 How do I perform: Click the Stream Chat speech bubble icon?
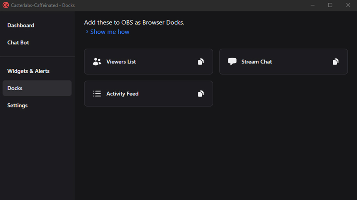point(232,61)
